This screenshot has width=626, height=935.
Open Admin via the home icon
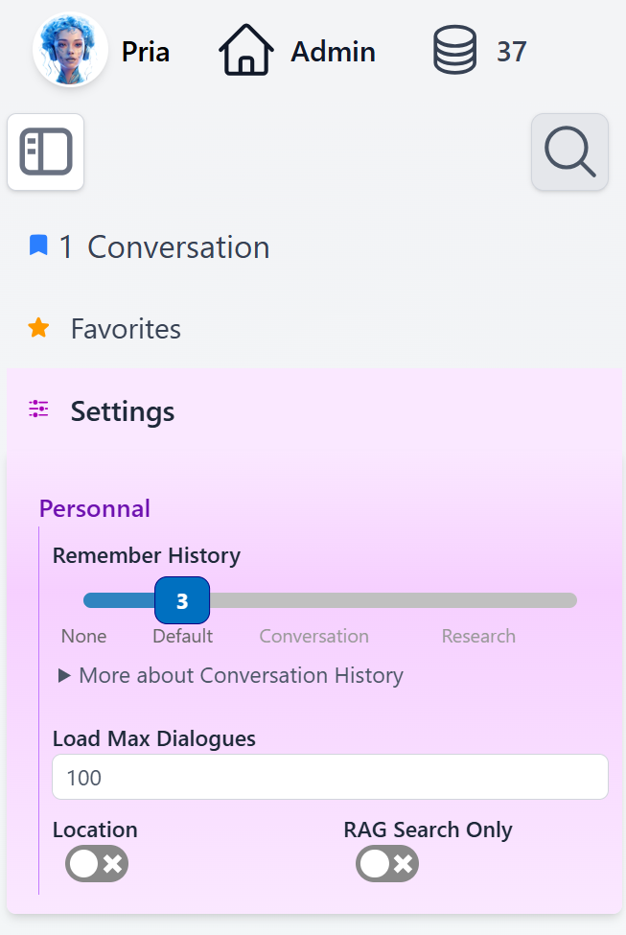click(x=246, y=49)
